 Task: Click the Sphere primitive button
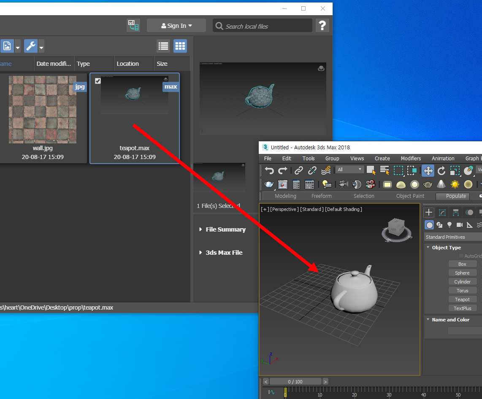462,273
